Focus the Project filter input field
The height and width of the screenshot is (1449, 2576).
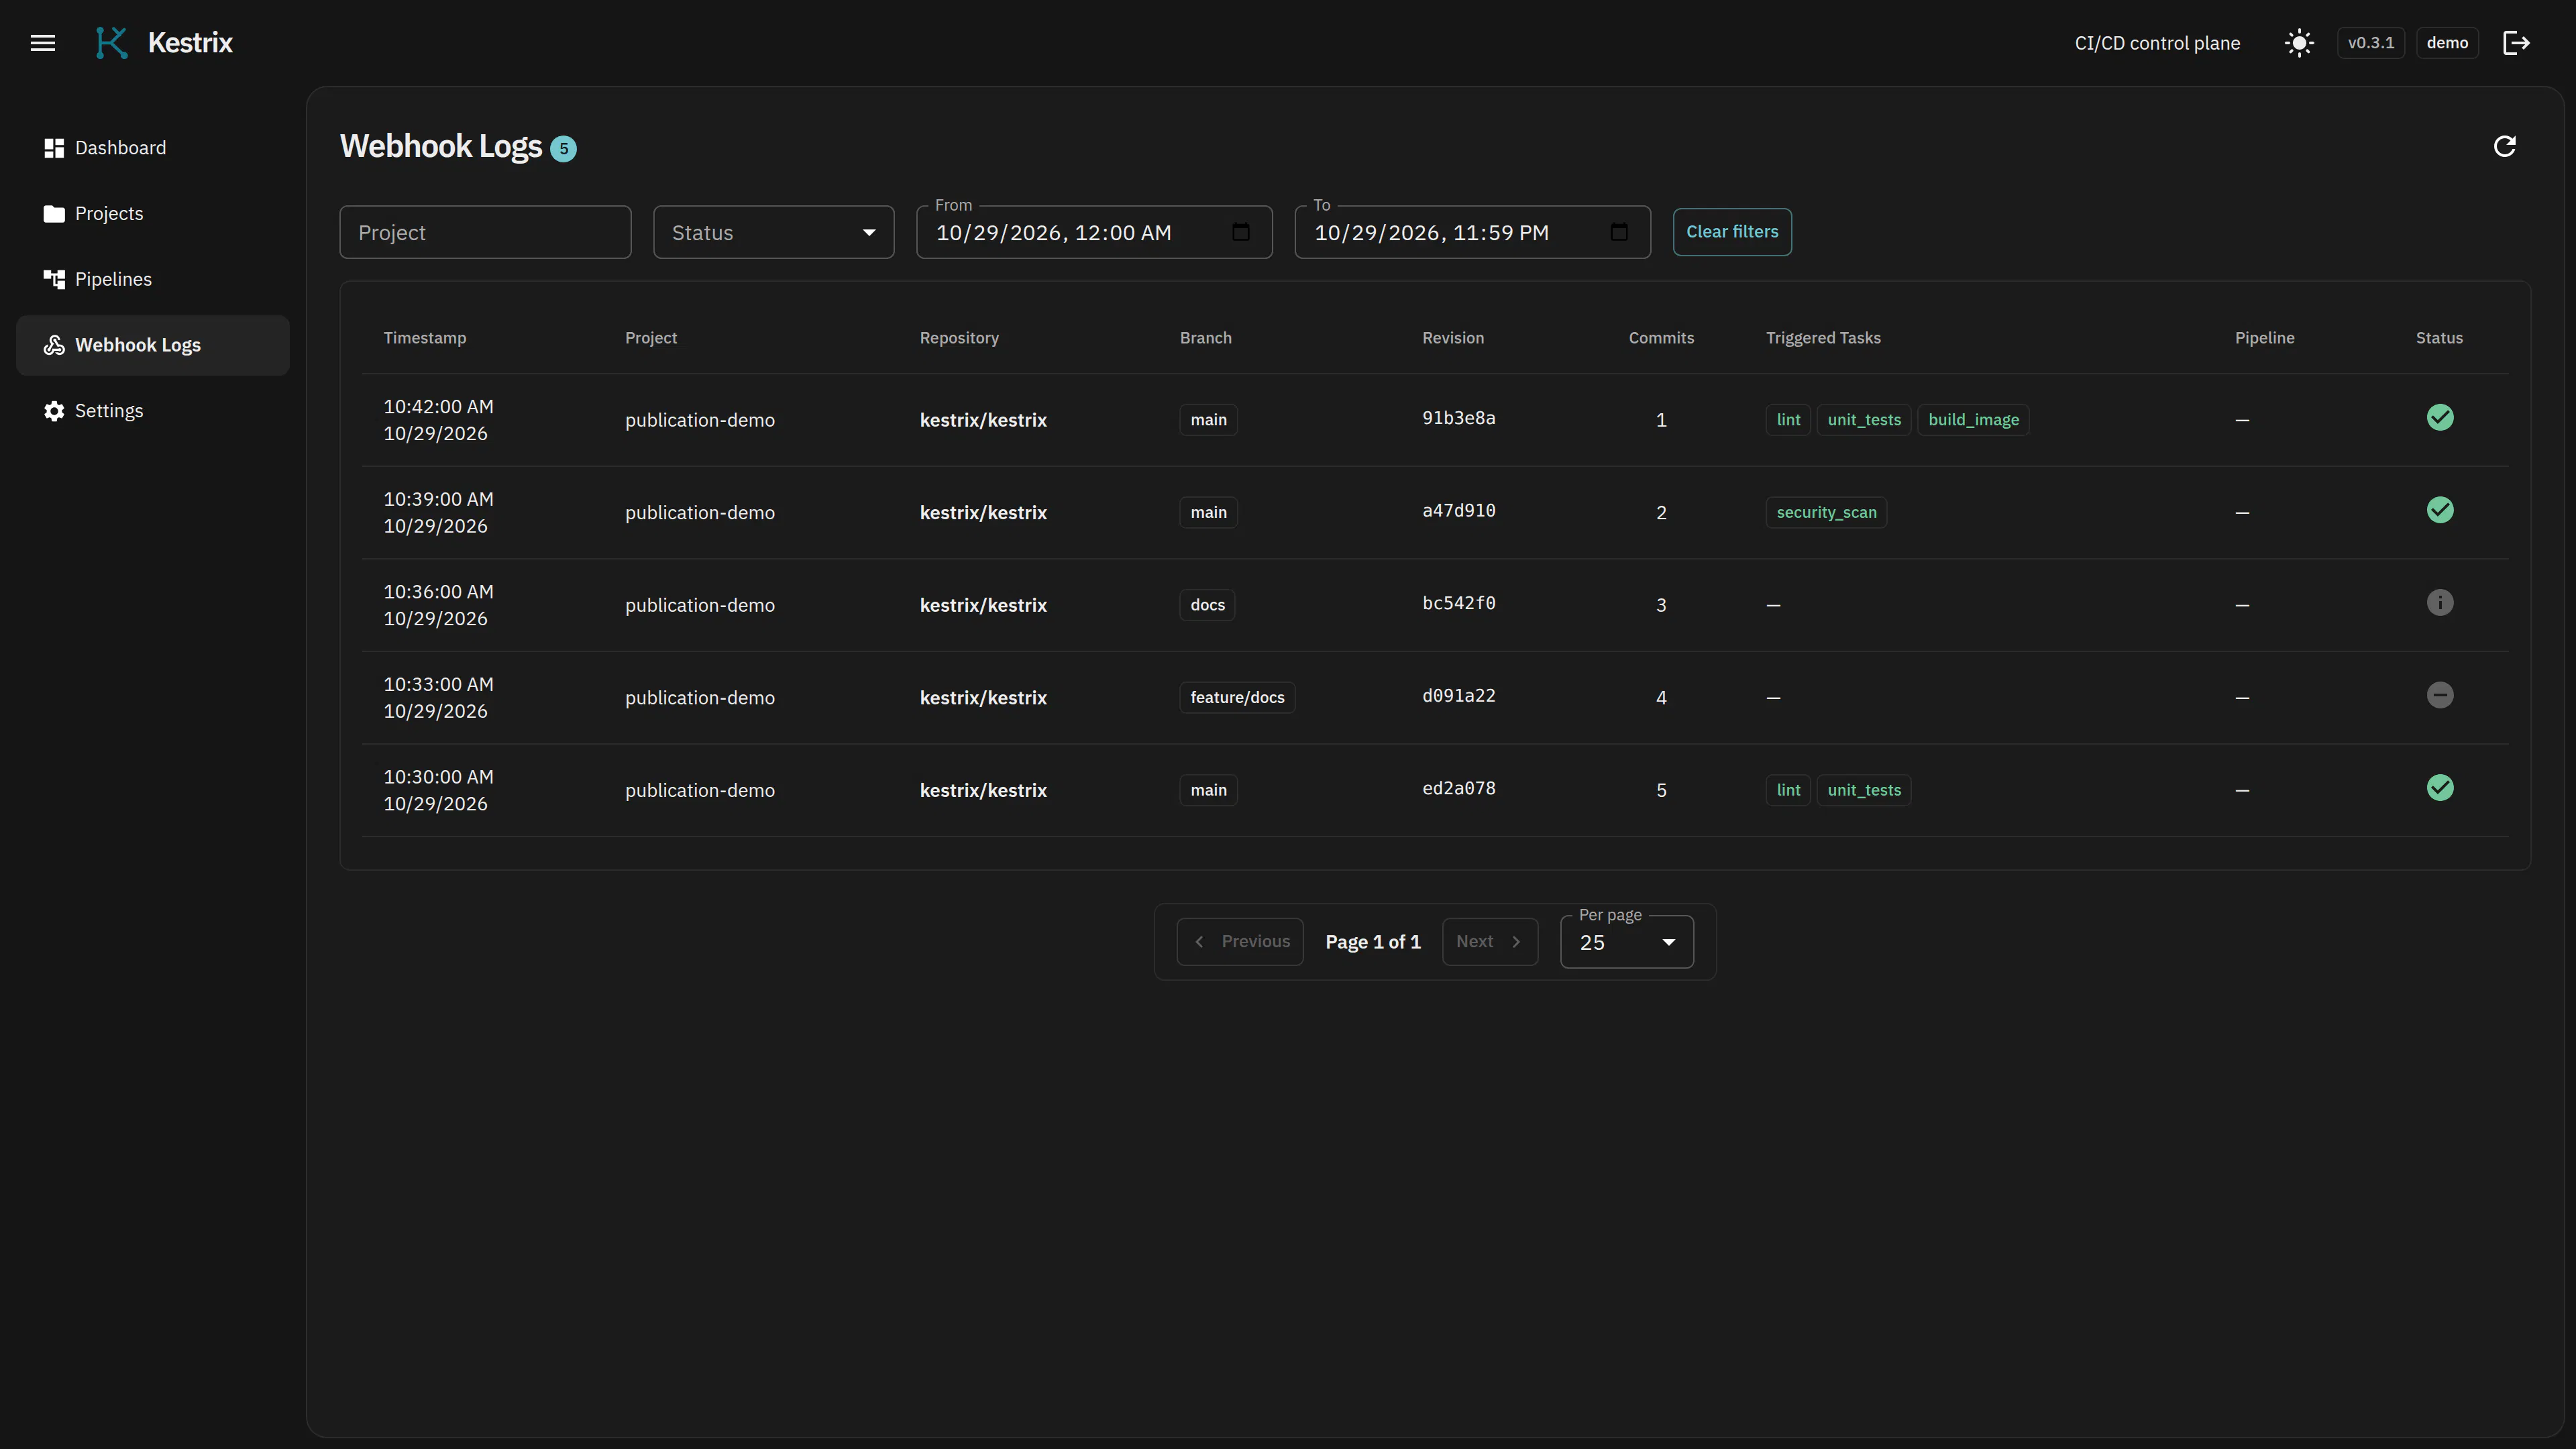click(485, 232)
